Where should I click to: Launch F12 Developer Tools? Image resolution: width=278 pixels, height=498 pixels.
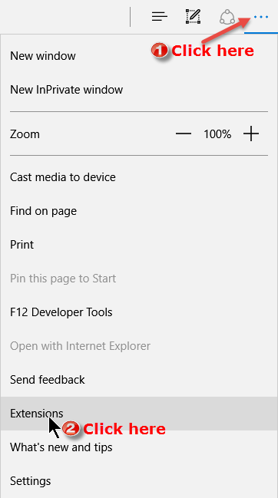tap(139, 312)
